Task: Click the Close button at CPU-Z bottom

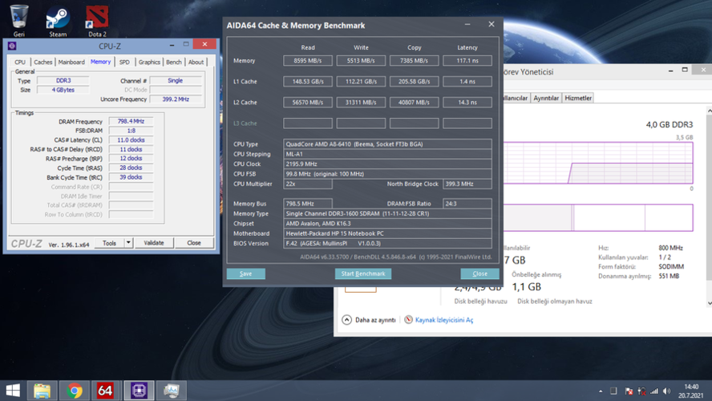Action: (x=194, y=243)
